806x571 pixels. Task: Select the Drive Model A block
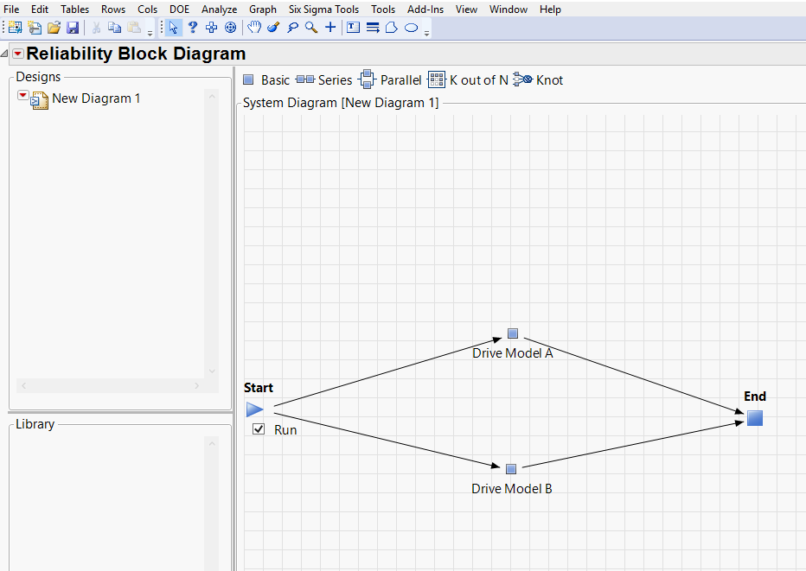513,333
